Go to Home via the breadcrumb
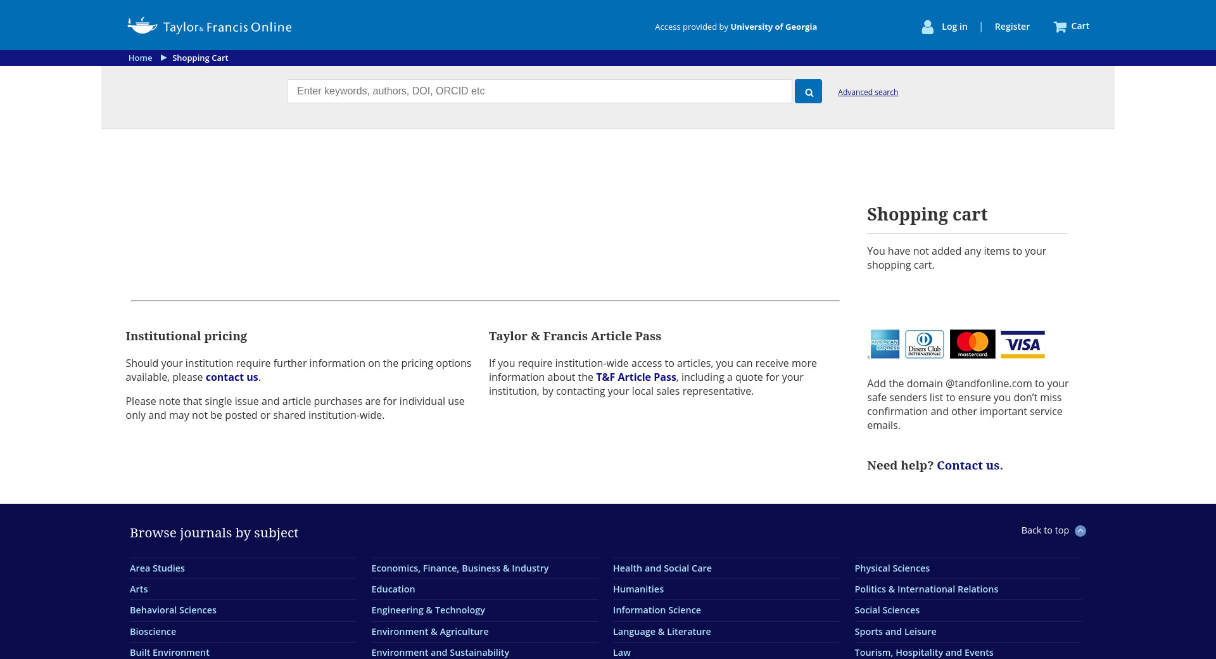1216x659 pixels. pyautogui.click(x=140, y=58)
